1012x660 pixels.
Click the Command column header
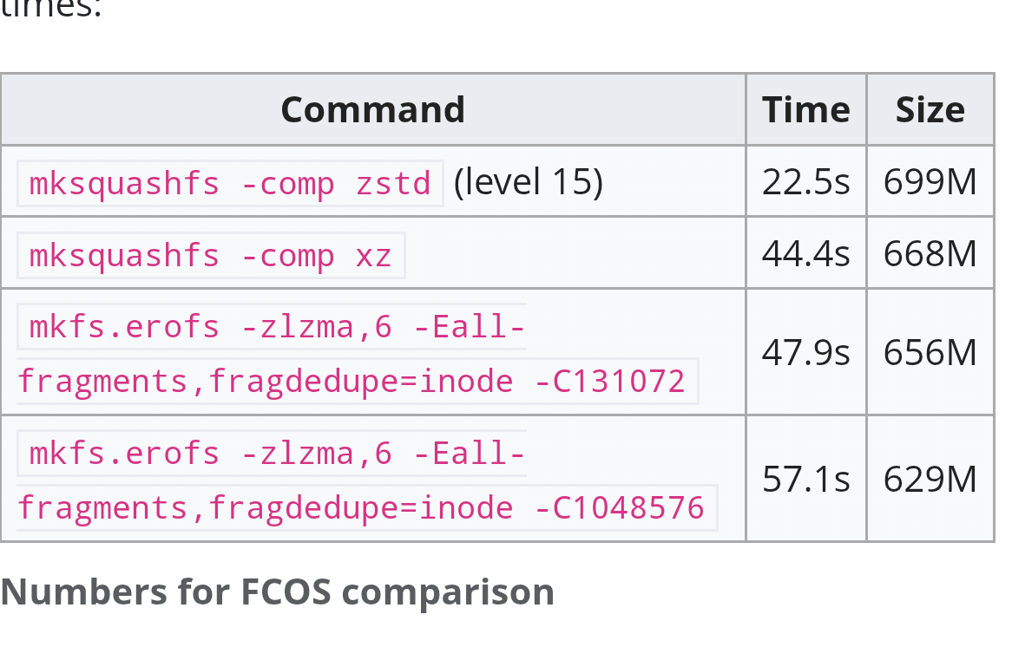(x=372, y=110)
